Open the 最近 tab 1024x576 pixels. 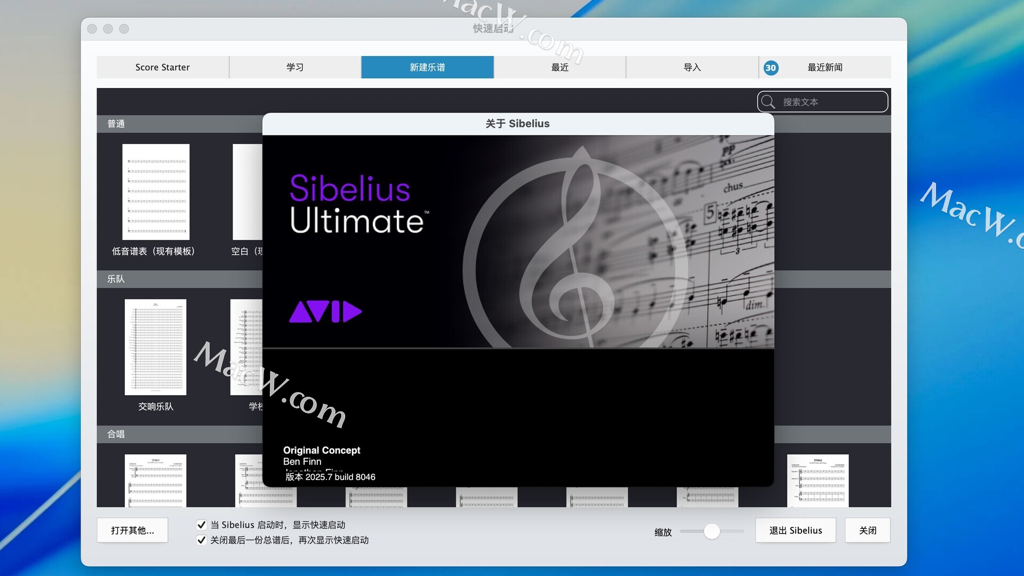(559, 67)
